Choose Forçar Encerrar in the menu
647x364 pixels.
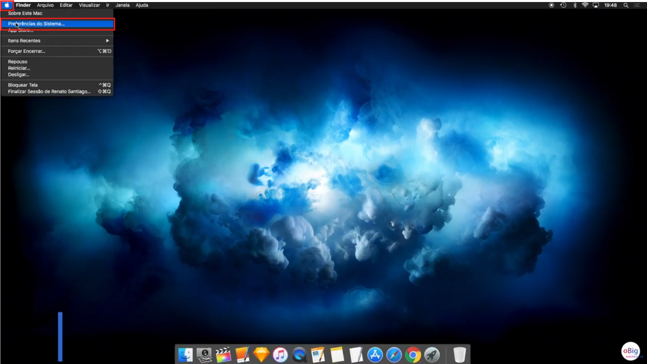coord(26,51)
